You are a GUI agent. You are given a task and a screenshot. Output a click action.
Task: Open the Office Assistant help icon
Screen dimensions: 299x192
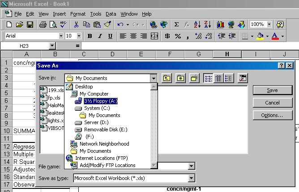[280, 25]
